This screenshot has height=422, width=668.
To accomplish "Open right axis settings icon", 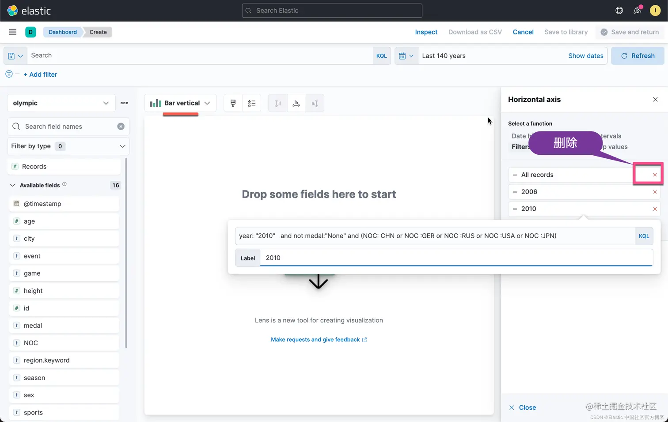I will [x=315, y=103].
